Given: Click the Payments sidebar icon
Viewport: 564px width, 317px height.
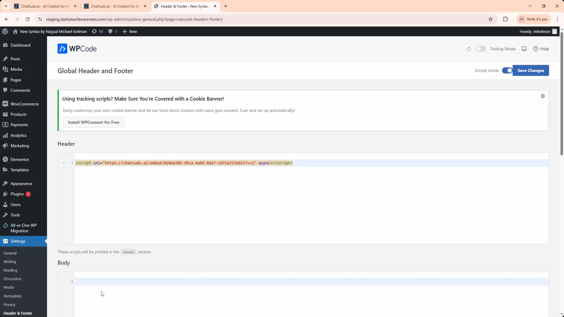Looking at the screenshot, I should click(x=5, y=125).
